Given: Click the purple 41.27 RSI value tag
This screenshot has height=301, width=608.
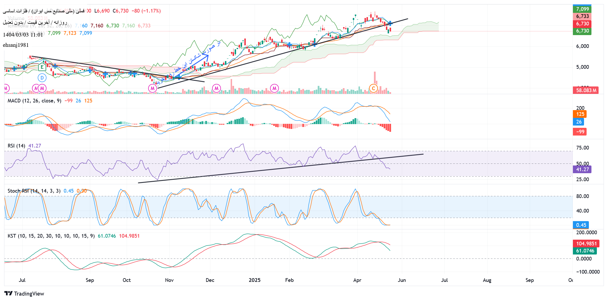Looking at the screenshot, I should (x=582, y=169).
